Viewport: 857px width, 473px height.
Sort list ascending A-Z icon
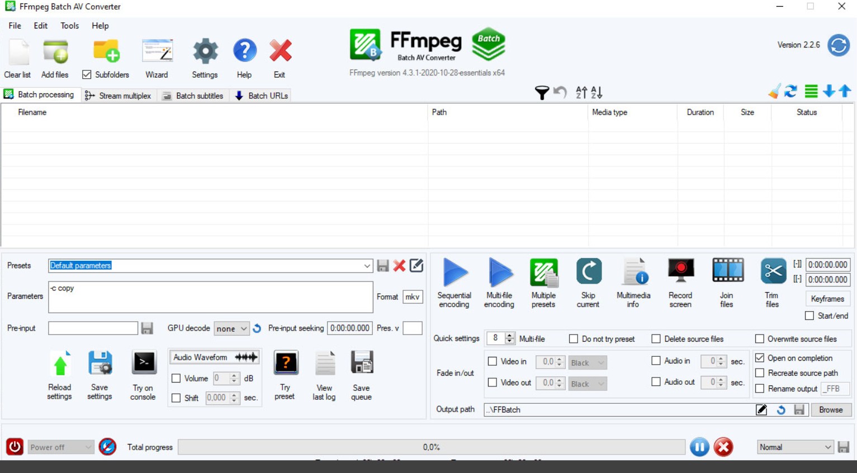(x=581, y=92)
